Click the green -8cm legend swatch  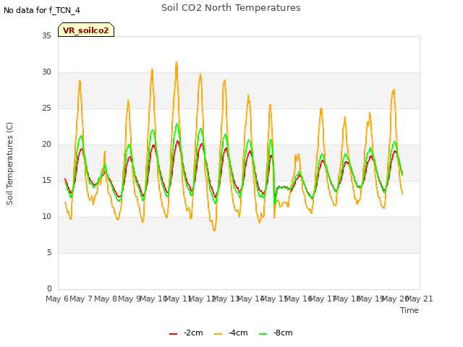(263, 334)
